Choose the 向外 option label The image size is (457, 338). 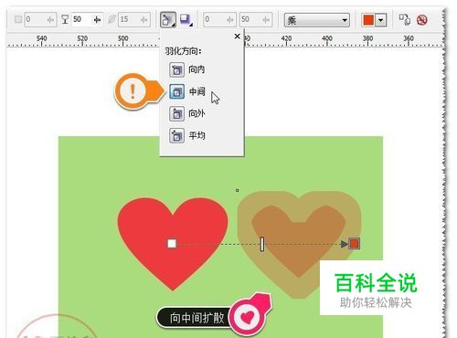click(197, 113)
